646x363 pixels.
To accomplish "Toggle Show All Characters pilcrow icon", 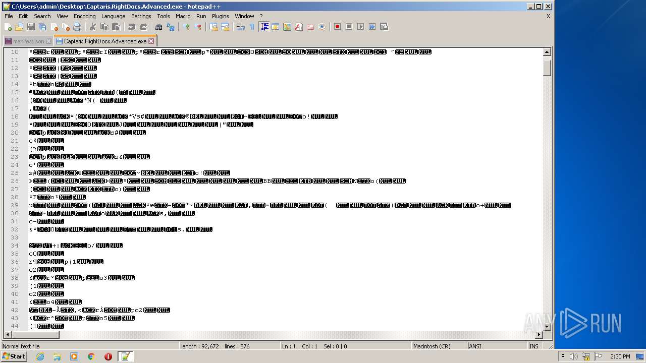I will tap(252, 27).
